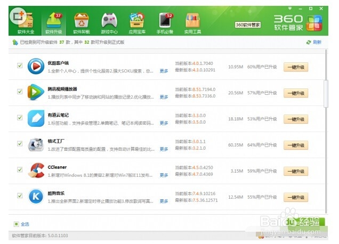Click the vertical scrollbar thumb
The height and width of the screenshot is (244, 339).
coord(326,94)
